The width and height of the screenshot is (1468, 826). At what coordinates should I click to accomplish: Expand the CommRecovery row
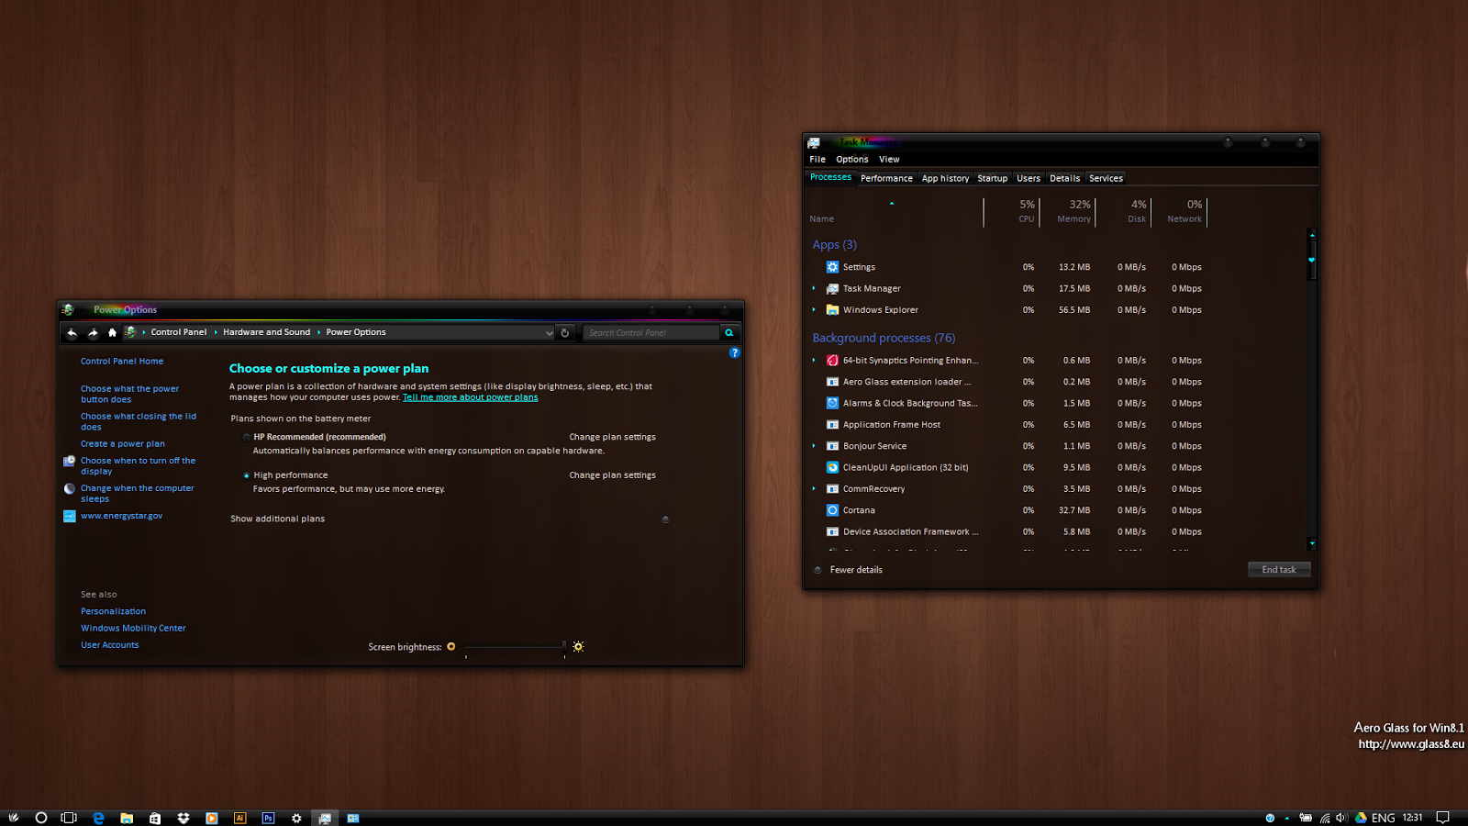coord(814,489)
